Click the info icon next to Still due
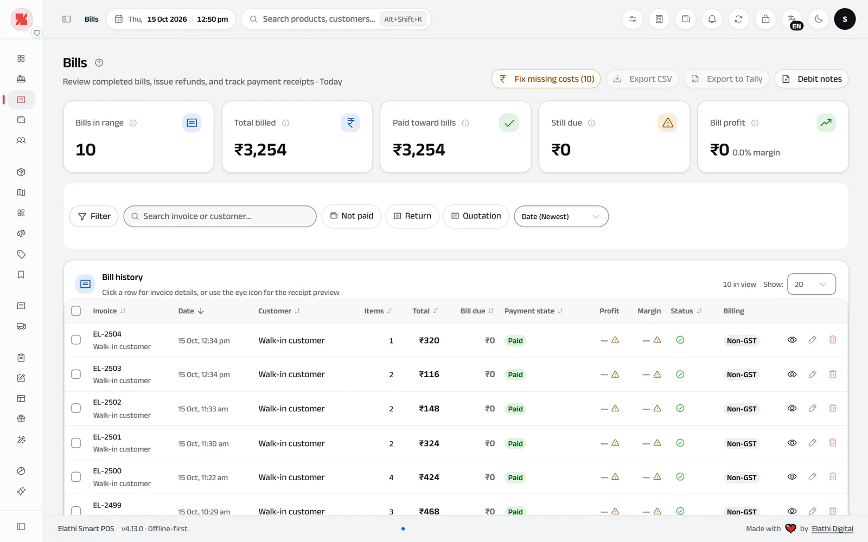Viewport: 868px width, 542px height. click(x=591, y=123)
